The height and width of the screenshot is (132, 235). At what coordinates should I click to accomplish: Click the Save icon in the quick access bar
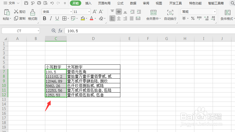26,3
